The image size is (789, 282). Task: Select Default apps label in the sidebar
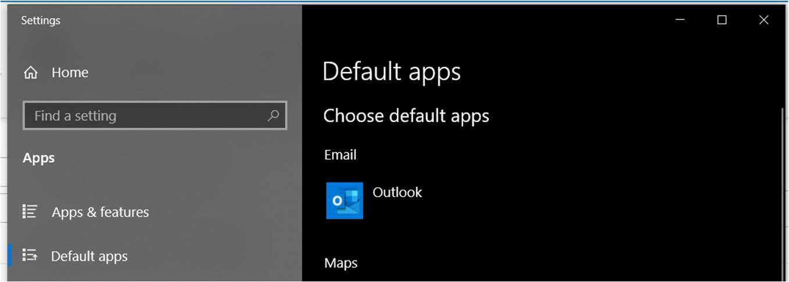[89, 256]
